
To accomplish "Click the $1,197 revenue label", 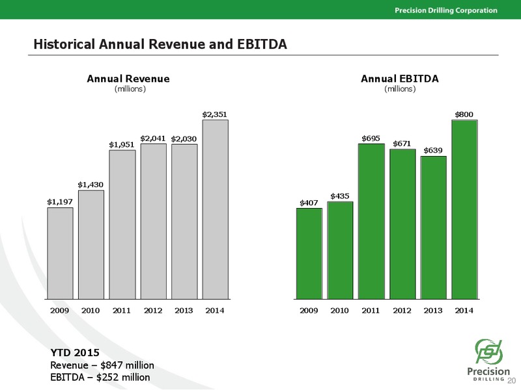I will click(60, 201).
